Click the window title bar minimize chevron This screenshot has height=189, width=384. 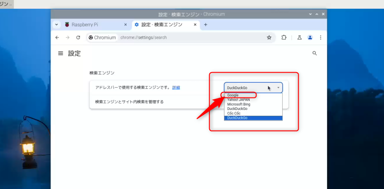pyautogui.click(x=311, y=14)
